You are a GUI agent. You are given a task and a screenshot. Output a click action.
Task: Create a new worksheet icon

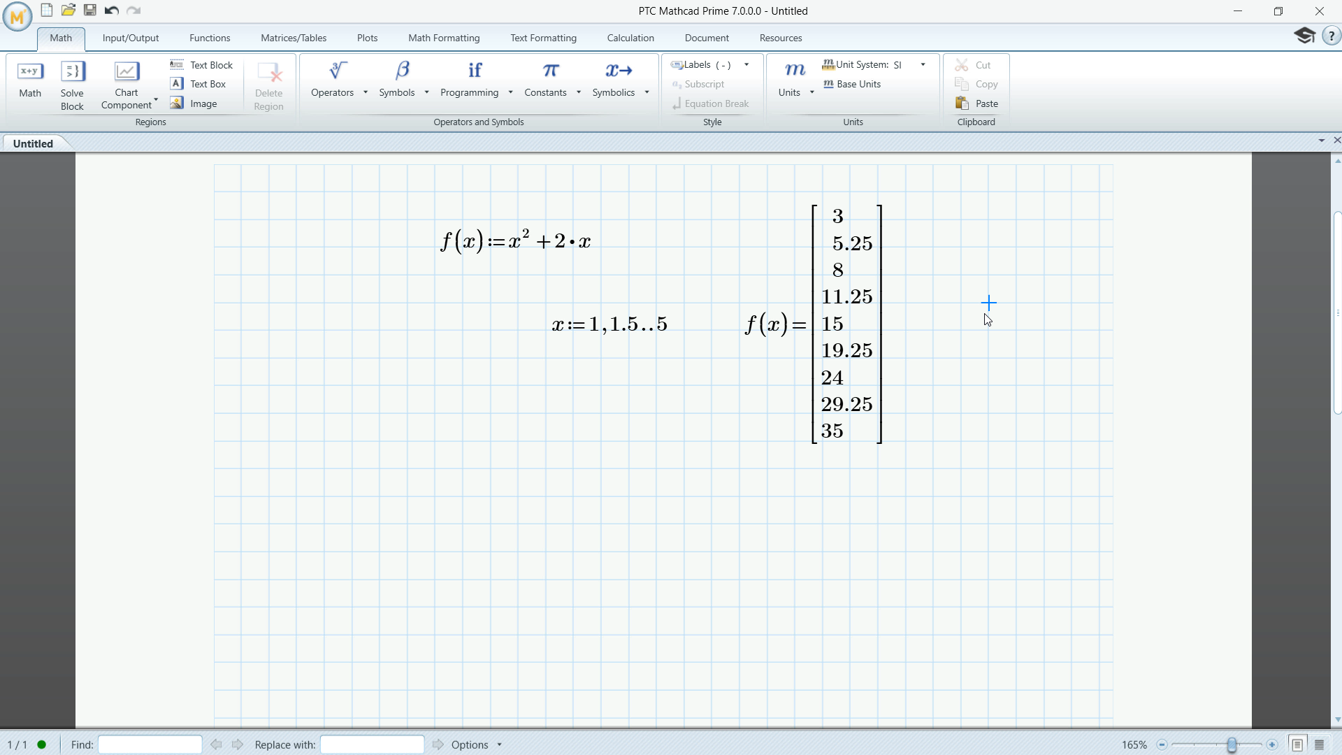[46, 10]
